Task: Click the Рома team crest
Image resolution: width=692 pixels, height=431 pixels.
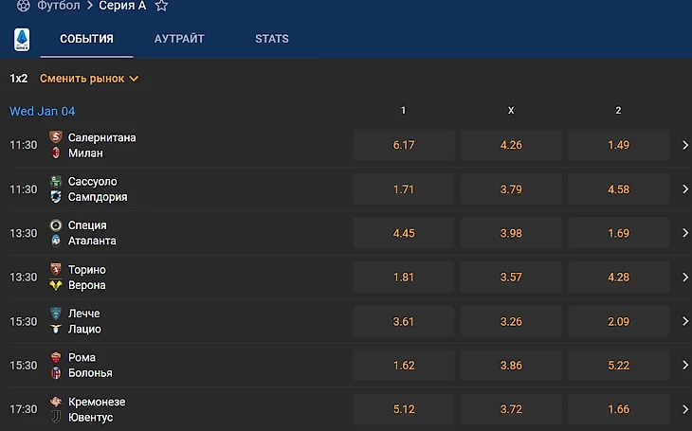Action: (x=56, y=357)
